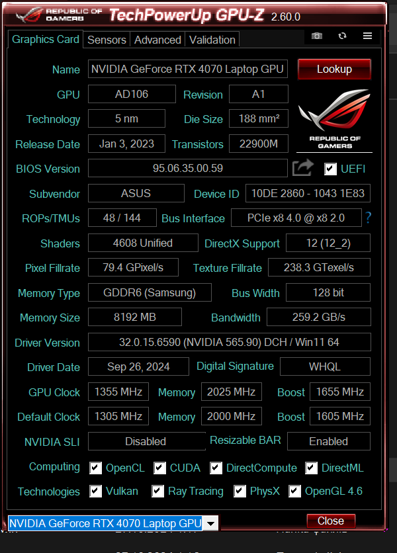Toggle the DirectCompute checkbox
Viewport: 397px width, 553px height.
(216, 468)
